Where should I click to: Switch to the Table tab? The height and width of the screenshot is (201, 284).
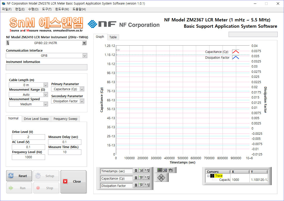coord(113,37)
